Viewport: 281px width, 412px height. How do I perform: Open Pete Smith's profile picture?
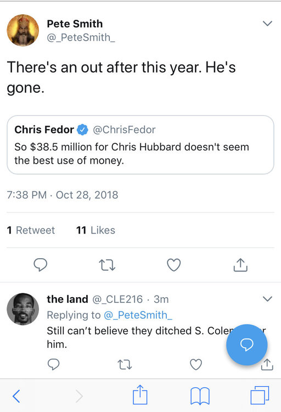pos(23,30)
